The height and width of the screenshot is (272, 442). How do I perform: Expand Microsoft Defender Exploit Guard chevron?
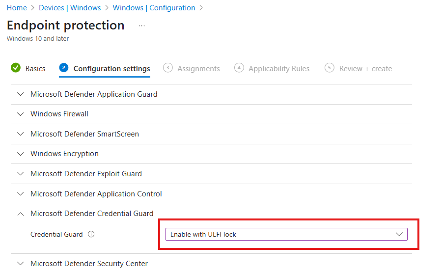click(x=20, y=174)
